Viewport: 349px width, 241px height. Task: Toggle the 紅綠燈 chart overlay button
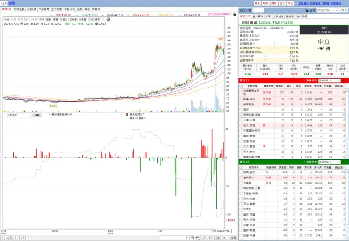coord(73,20)
